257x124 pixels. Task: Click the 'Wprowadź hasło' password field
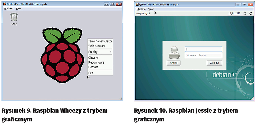203,56
